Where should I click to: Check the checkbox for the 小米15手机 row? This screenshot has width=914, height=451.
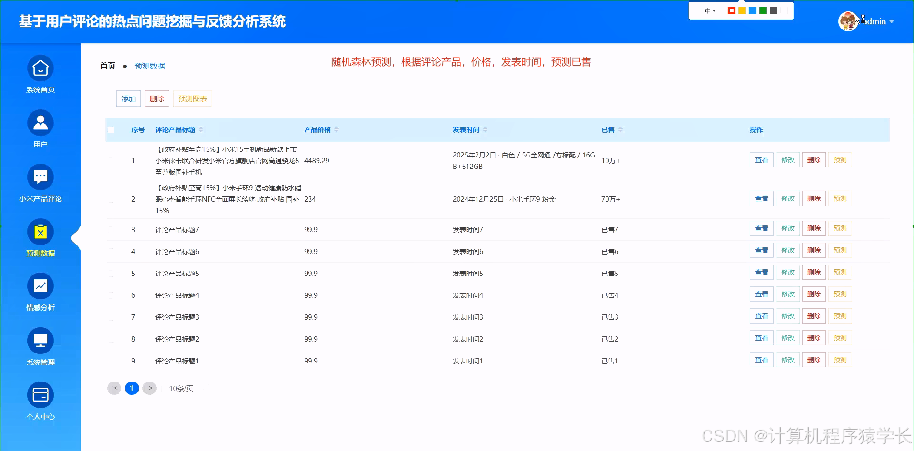[x=111, y=160]
